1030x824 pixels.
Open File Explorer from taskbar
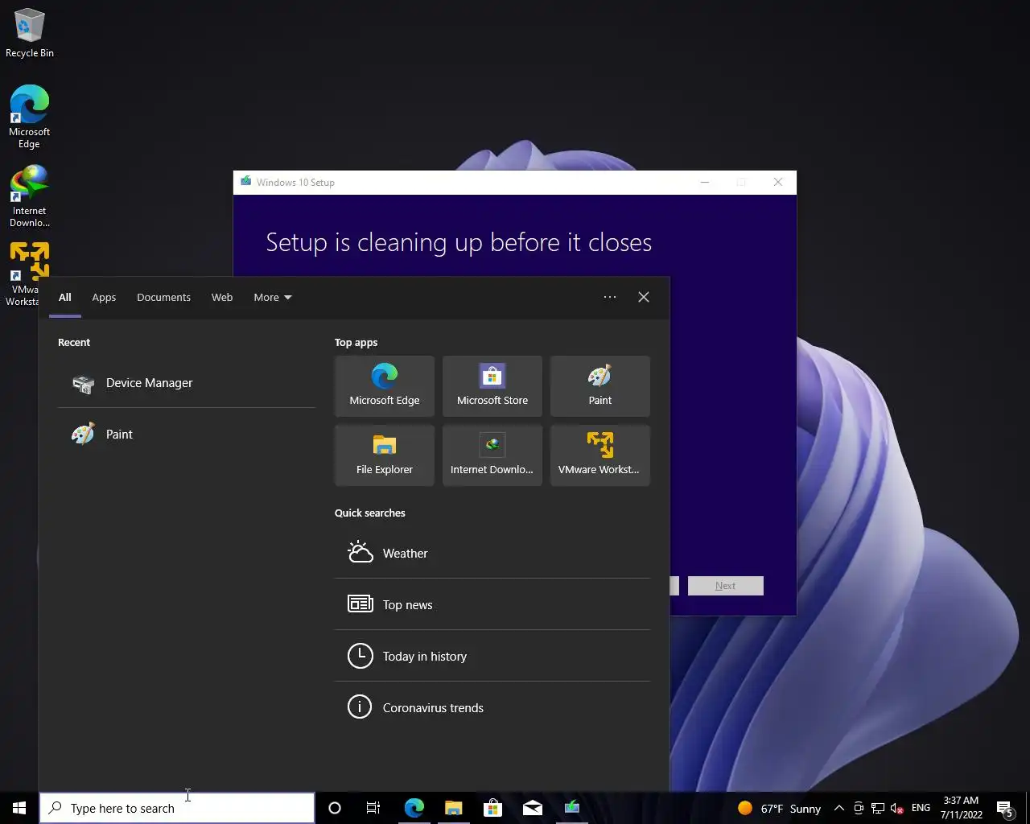pos(454,808)
